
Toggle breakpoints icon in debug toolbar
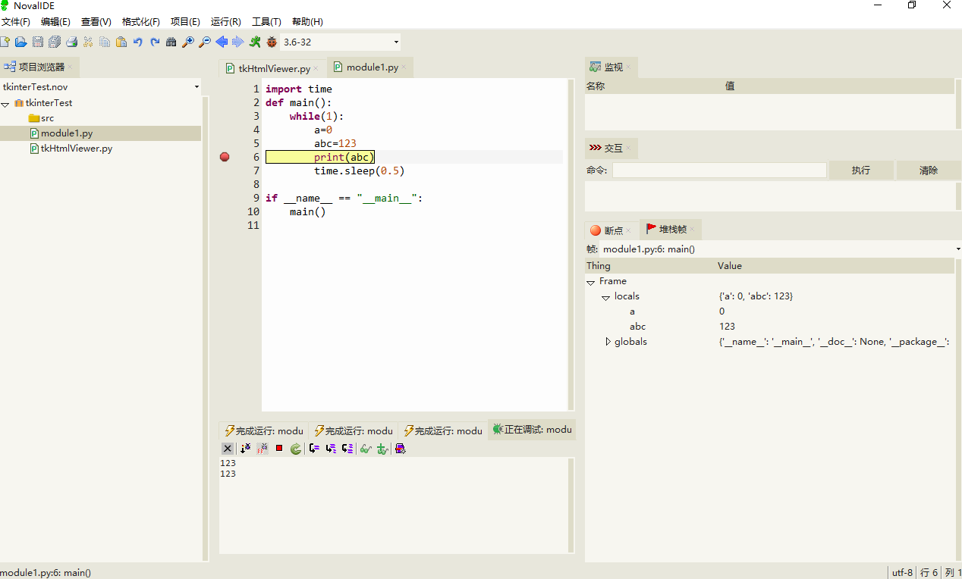(401, 449)
